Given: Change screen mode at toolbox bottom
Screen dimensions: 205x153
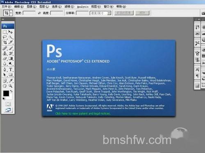Looking at the screenshot, I should click(8, 110).
